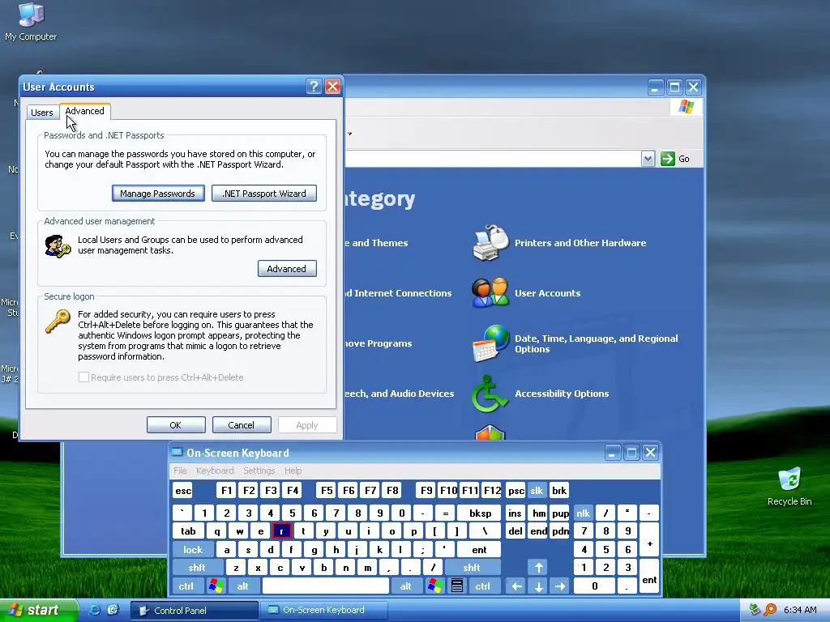Click the down arrow key on keyboard

coord(538,586)
